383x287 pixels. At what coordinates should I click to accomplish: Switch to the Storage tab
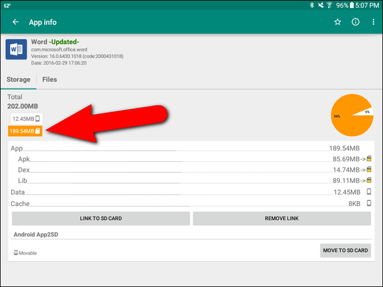coord(19,79)
